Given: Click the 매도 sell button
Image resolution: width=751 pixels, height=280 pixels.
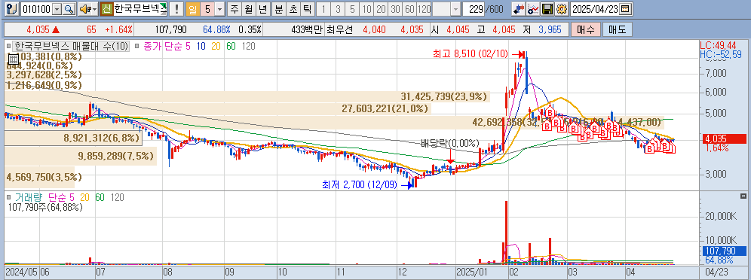Looking at the screenshot, I should pyautogui.click(x=618, y=29).
